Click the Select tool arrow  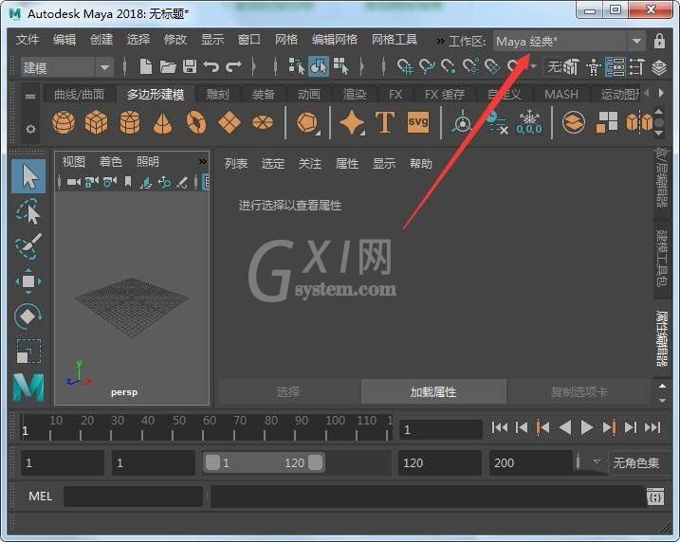coord(28,176)
